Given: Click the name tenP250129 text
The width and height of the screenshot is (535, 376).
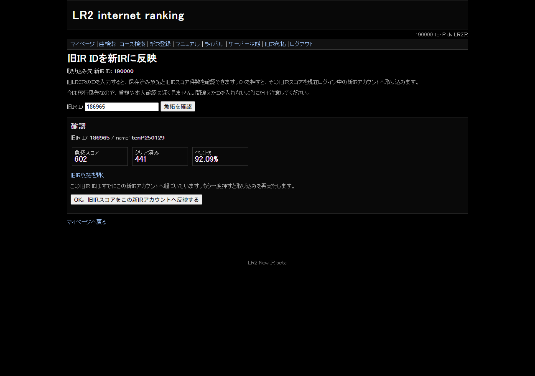Looking at the screenshot, I should click(148, 138).
